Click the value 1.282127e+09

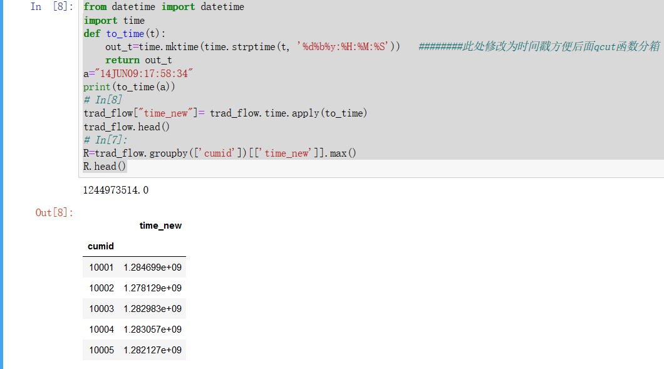pyautogui.click(x=152, y=350)
